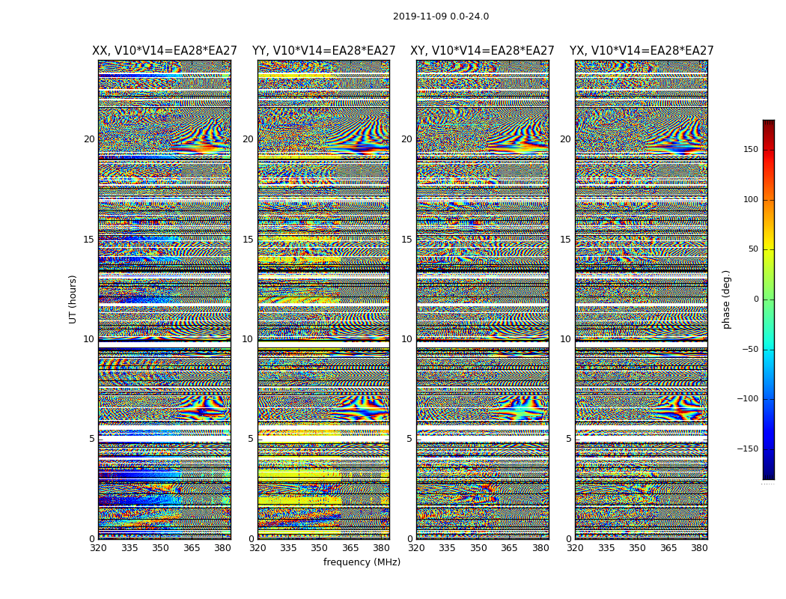
Task: Click the 20 hour tick of XX panel
Action: point(89,139)
